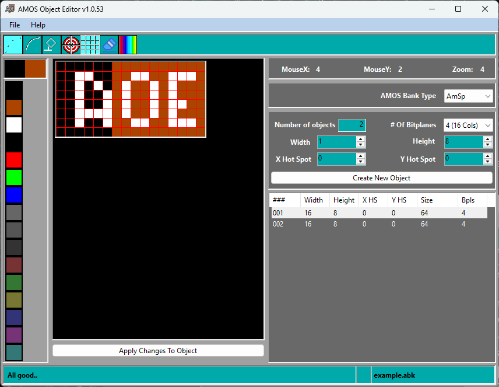
Task: Pick the black swatch between white and red
Action: 14,142
